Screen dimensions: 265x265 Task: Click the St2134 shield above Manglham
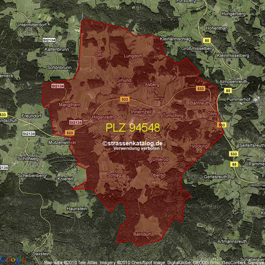58,86
